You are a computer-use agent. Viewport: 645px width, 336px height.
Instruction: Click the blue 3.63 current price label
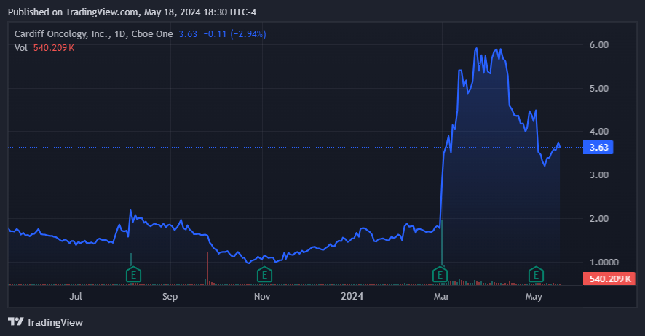point(598,148)
